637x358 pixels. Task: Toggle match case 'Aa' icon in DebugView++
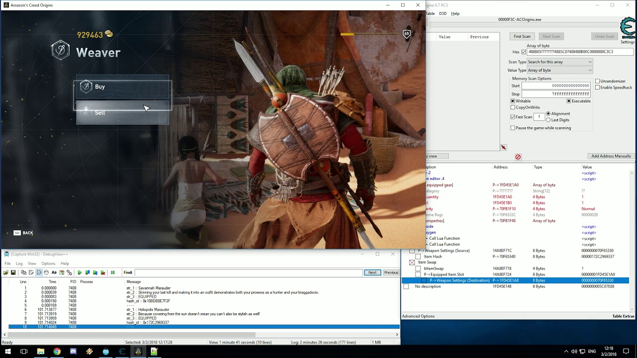coord(54,272)
